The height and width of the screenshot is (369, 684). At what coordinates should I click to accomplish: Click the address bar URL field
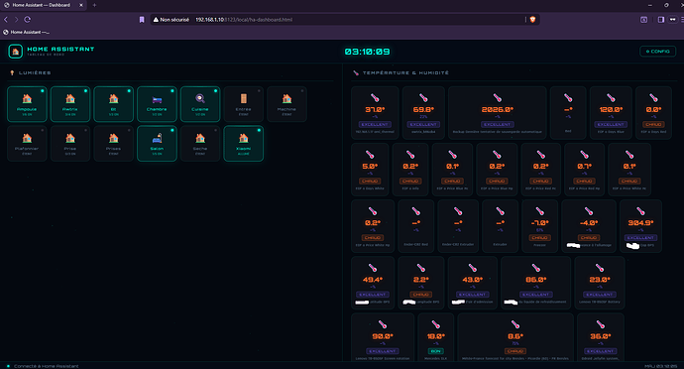click(345, 20)
